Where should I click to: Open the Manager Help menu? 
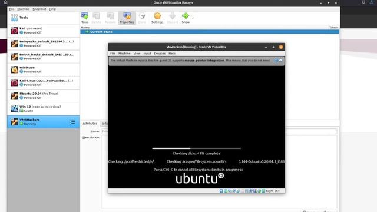point(52,9)
